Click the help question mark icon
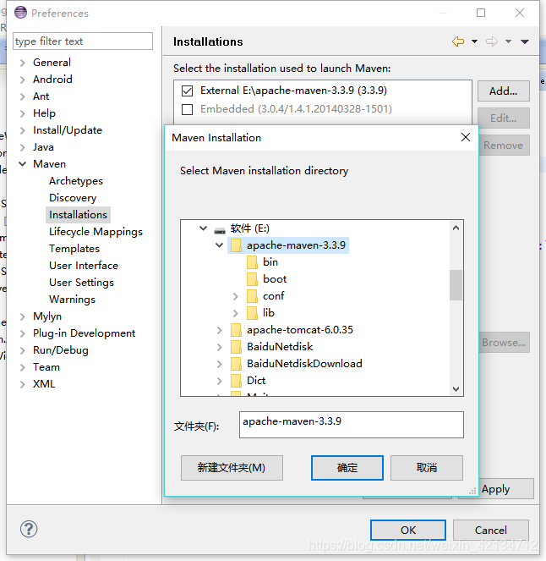 click(29, 529)
